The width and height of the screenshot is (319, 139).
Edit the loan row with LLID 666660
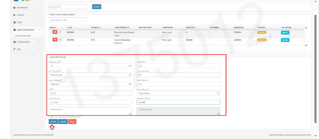[x=60, y=32]
